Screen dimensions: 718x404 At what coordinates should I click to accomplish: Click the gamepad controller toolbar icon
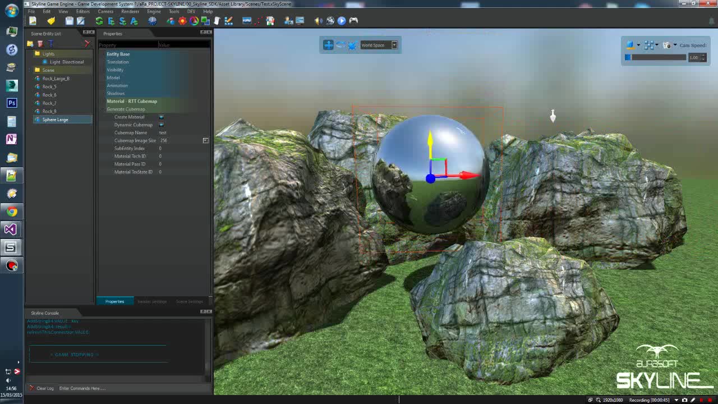(x=353, y=21)
